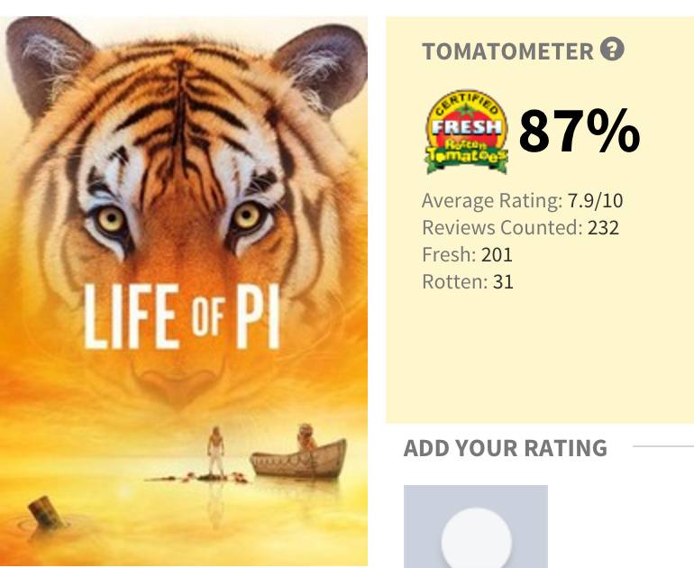Select the 87% Tomatometer score
The image size is (694, 568).
580,132
